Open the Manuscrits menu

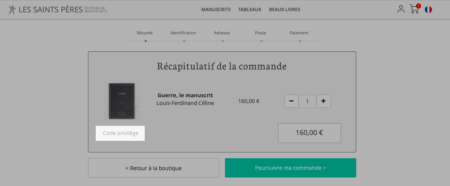click(x=216, y=10)
